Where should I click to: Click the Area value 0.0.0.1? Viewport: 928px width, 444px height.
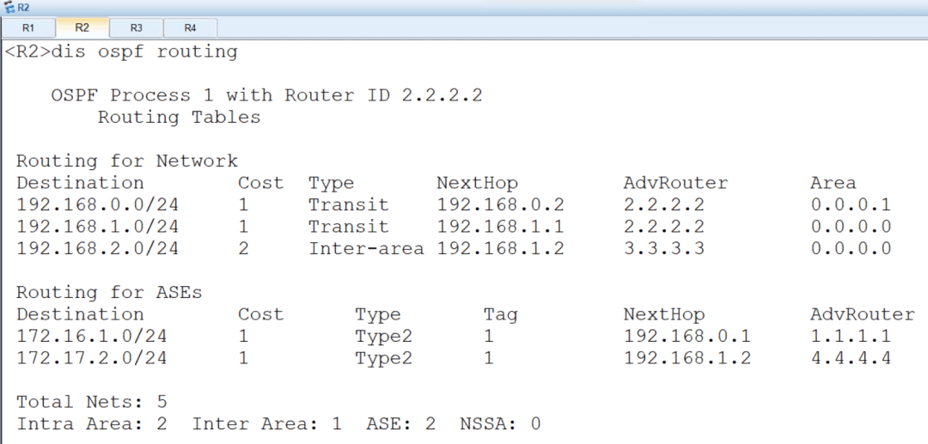851,205
